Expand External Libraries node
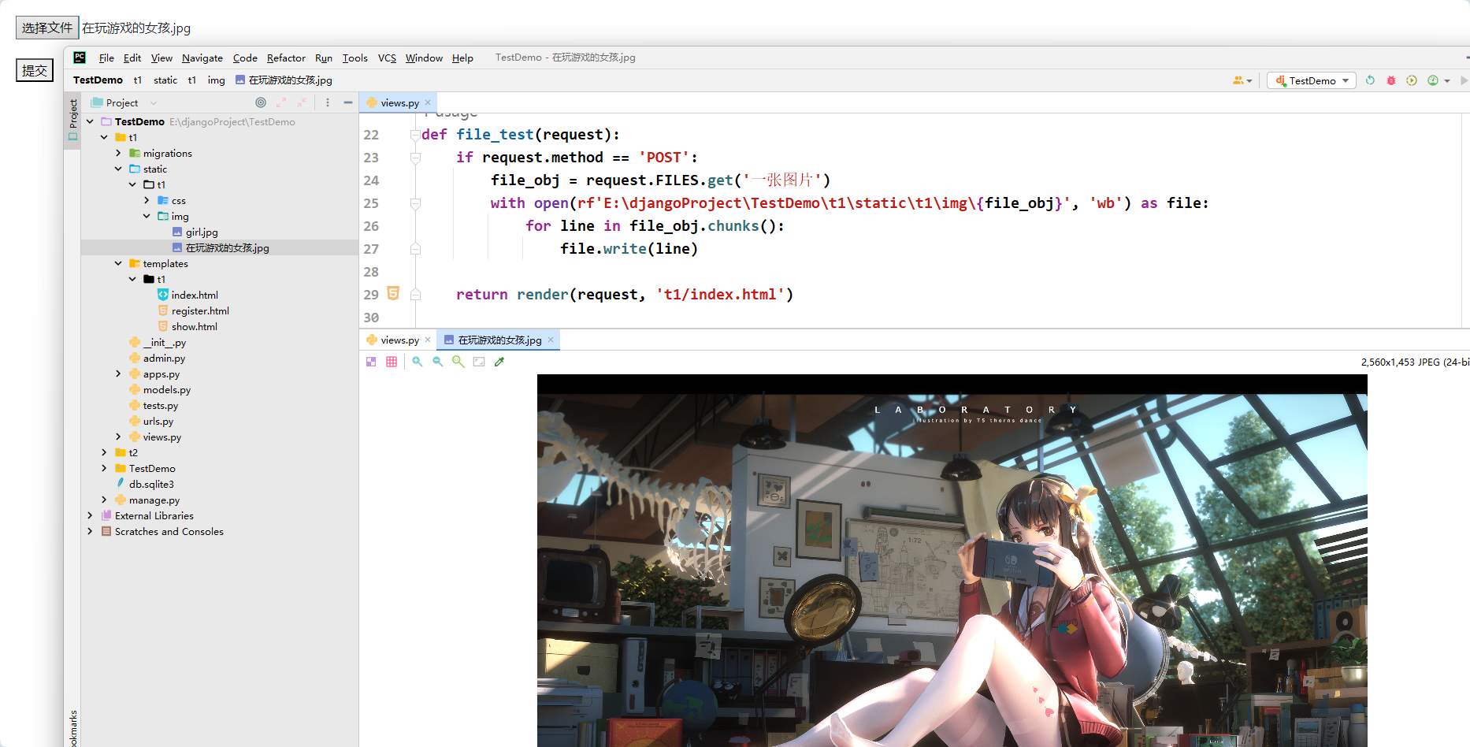The image size is (1470, 747). [x=90, y=515]
